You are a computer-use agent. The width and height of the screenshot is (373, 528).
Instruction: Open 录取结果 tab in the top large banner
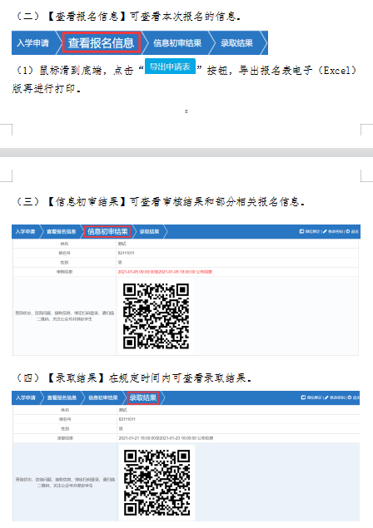click(x=236, y=42)
